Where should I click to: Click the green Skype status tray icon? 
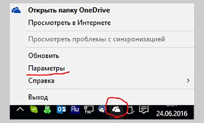point(34,109)
